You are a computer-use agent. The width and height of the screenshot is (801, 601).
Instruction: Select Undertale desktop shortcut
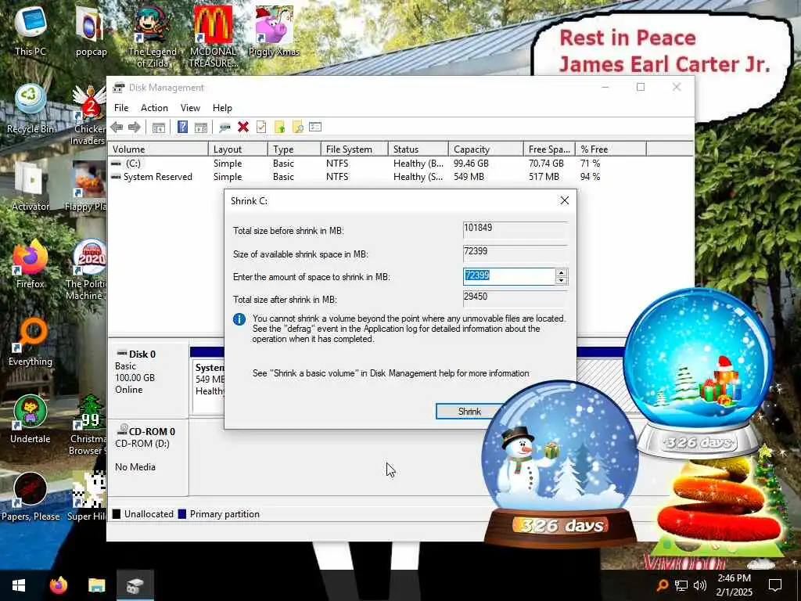tap(31, 419)
